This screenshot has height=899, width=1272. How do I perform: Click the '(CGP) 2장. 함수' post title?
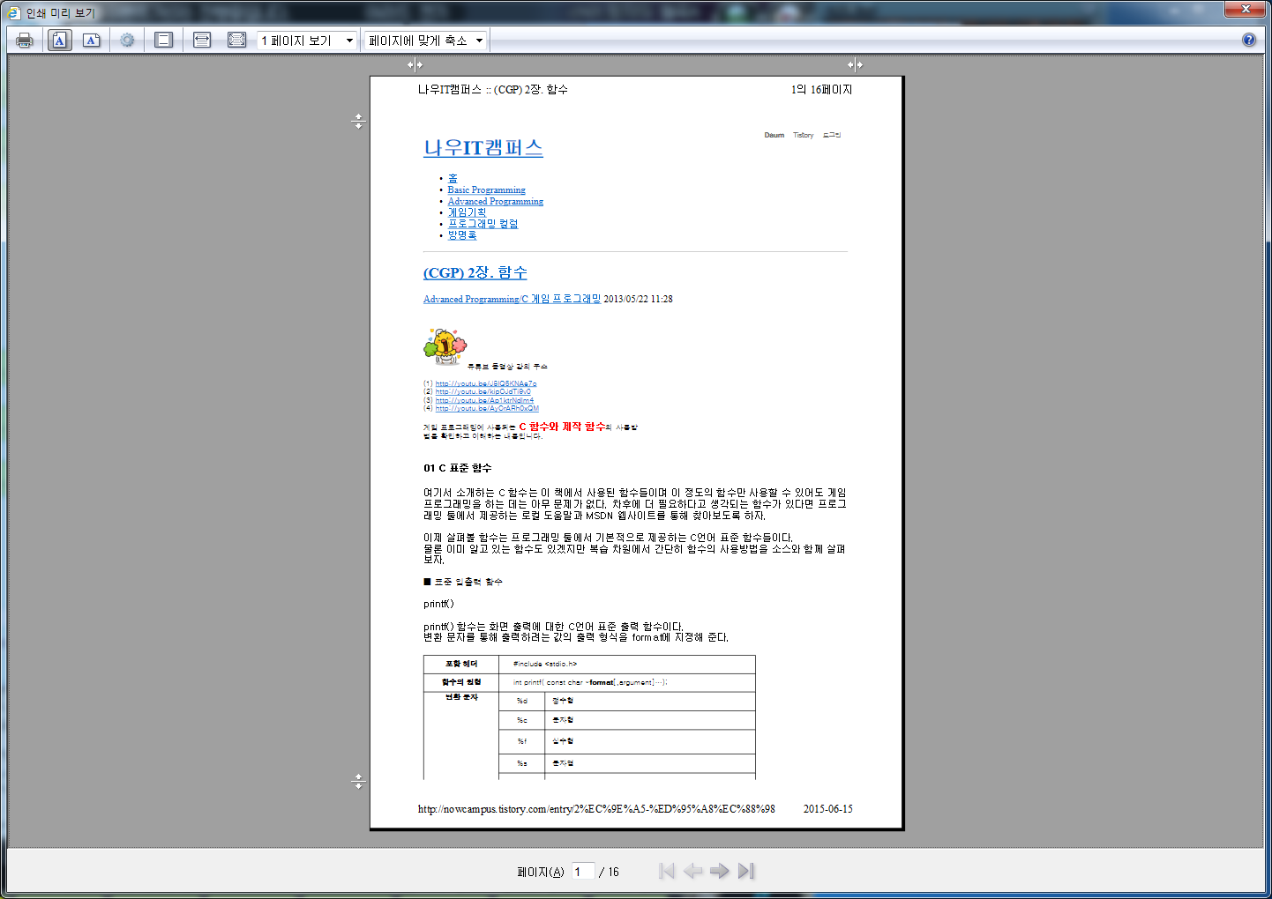point(475,272)
